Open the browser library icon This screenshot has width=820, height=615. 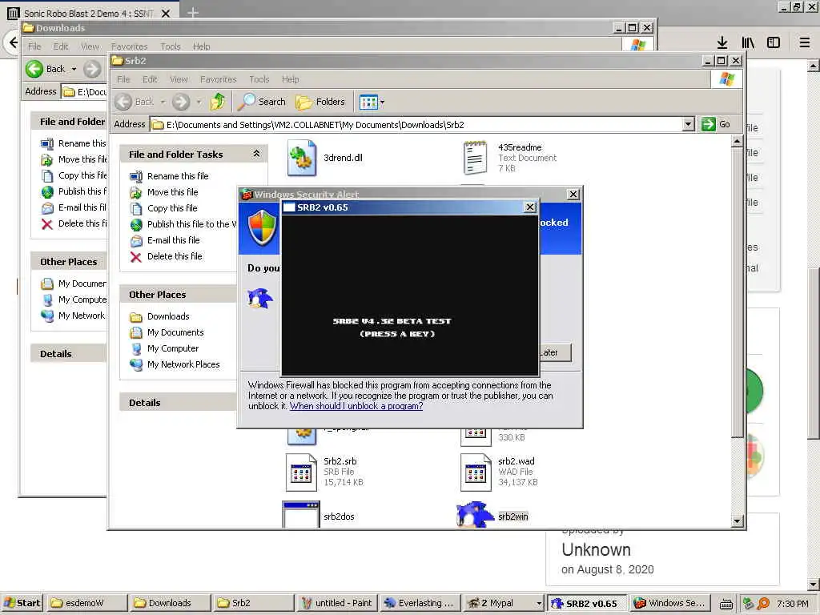748,42
